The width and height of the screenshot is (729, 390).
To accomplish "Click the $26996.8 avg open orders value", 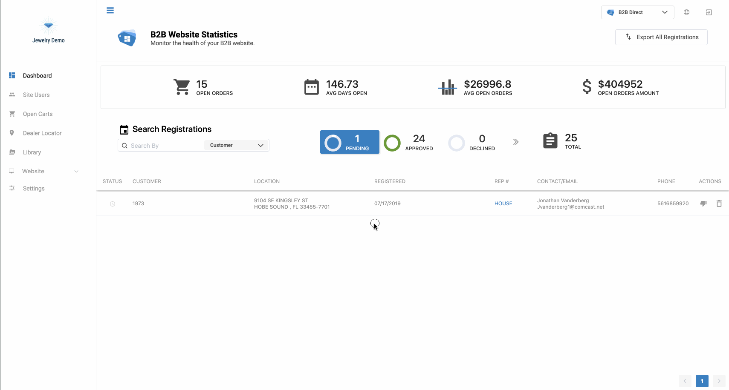I will coord(488,84).
